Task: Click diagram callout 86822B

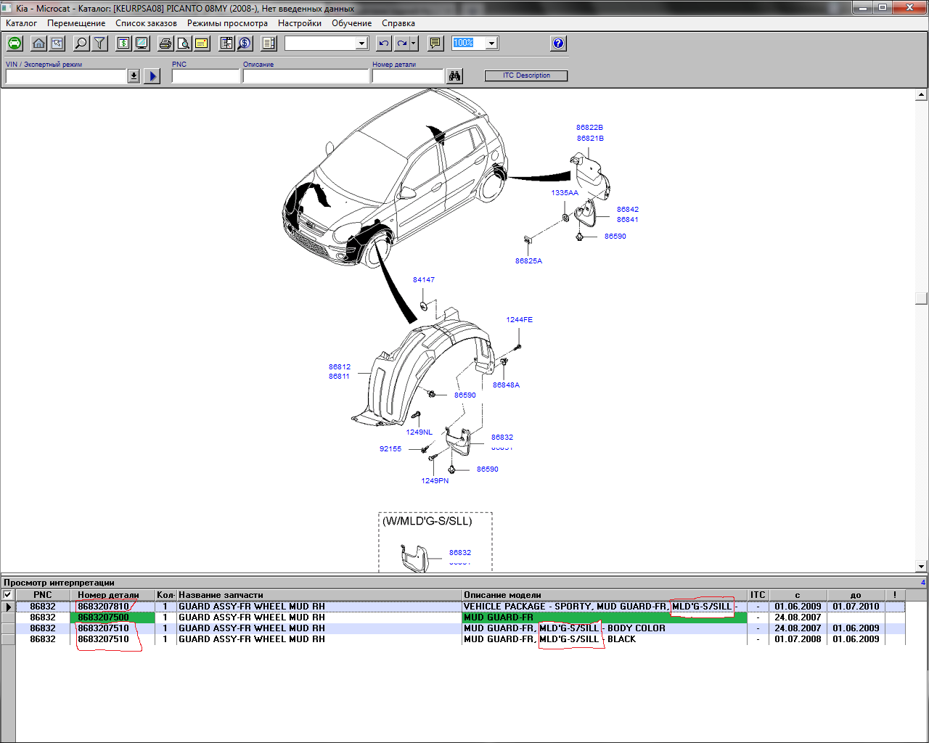Action: pos(589,128)
